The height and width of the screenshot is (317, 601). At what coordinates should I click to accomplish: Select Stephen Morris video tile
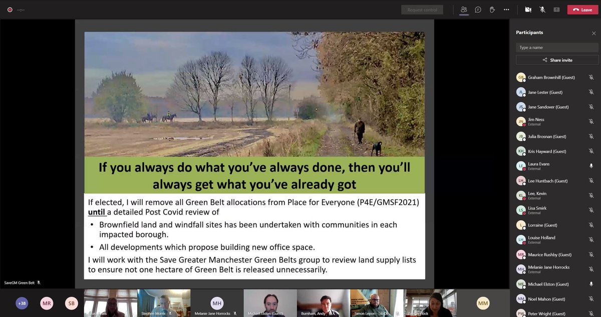click(164, 303)
